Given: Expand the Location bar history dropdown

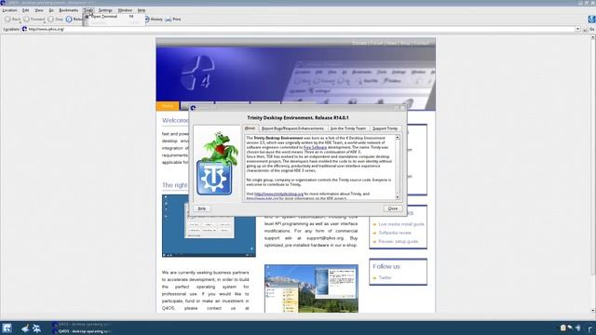Looking at the screenshot, I should (577, 29).
